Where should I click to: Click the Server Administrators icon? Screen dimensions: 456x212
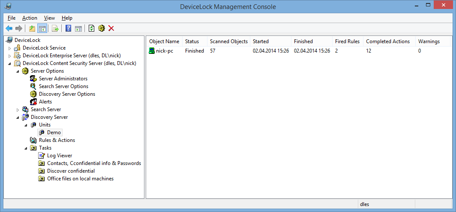coord(34,79)
